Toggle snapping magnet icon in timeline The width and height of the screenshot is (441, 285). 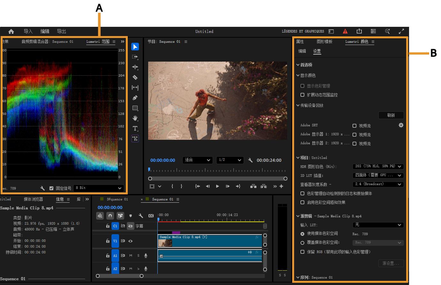click(x=110, y=216)
